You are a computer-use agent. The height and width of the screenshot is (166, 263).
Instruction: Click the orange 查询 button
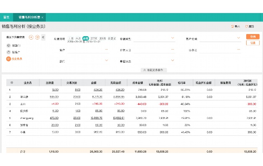[x=253, y=37]
